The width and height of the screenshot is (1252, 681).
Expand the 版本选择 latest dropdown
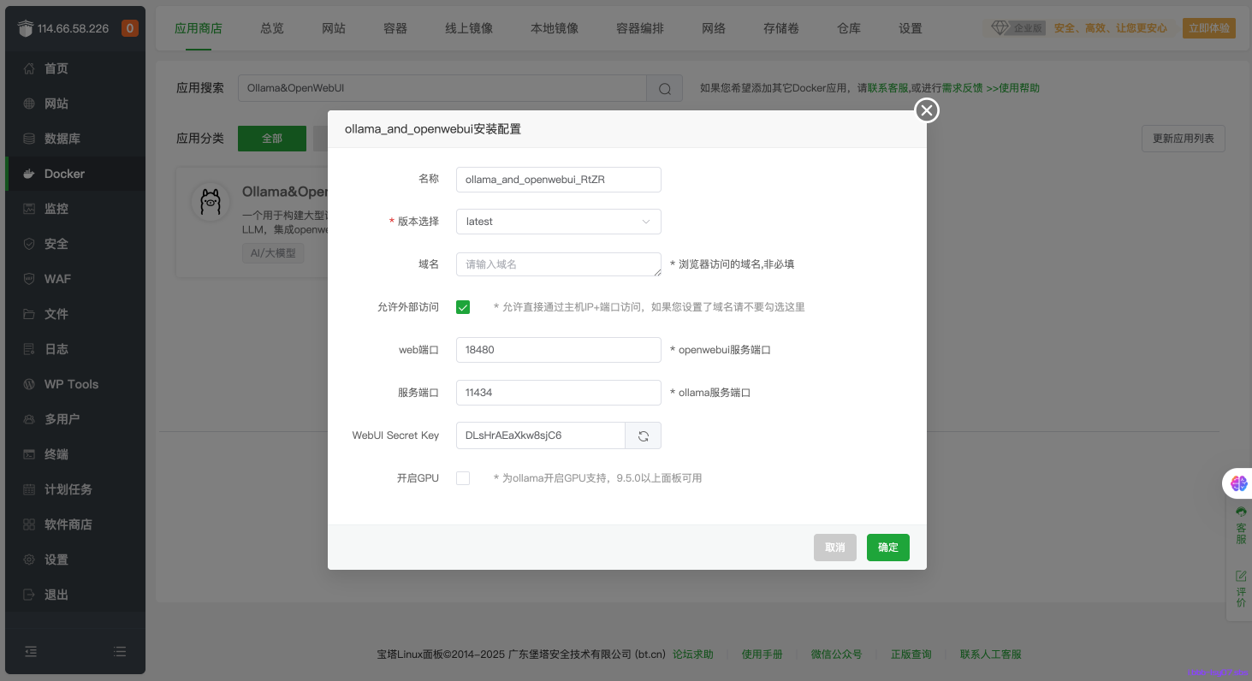[x=559, y=222]
